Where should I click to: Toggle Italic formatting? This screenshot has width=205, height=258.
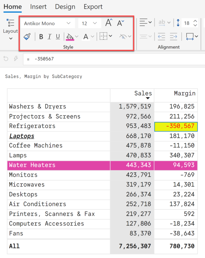point(49,37)
